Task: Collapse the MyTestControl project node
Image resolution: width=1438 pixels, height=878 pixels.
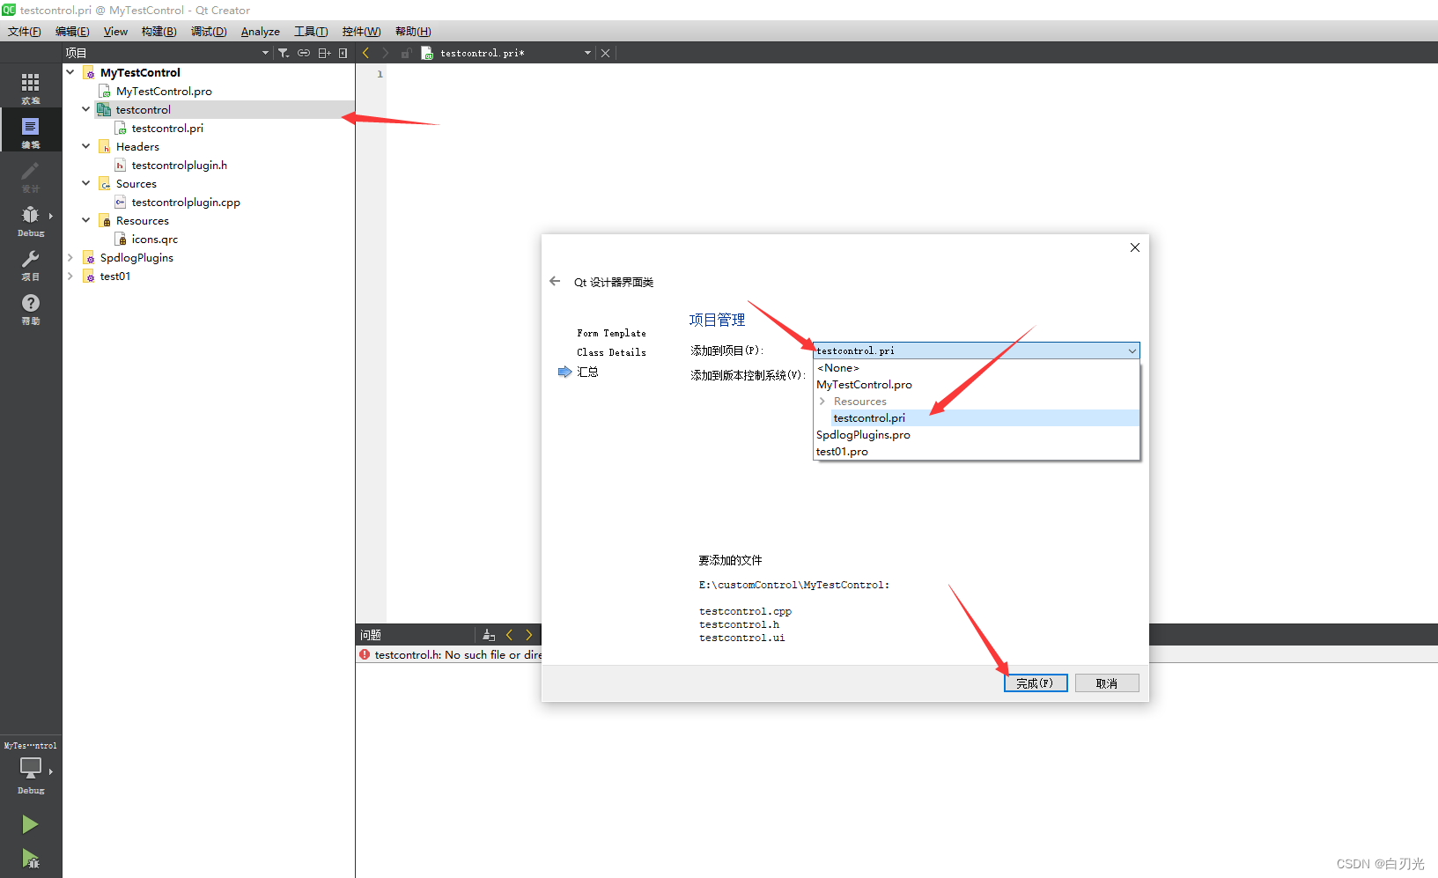Action: coord(70,72)
